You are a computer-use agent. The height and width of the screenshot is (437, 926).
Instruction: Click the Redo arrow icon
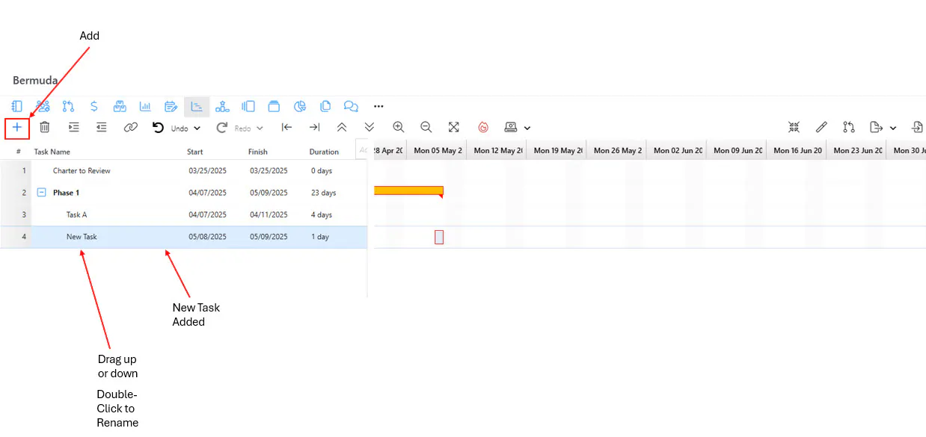(222, 128)
